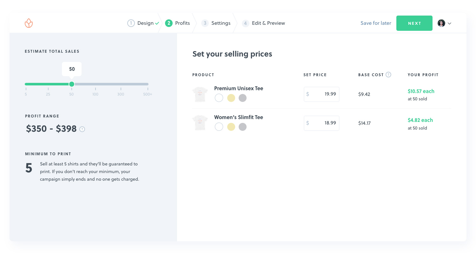Screen dimensions: 476x254
Task: Select white color for Premium Unisex Tee
Action: pos(219,98)
